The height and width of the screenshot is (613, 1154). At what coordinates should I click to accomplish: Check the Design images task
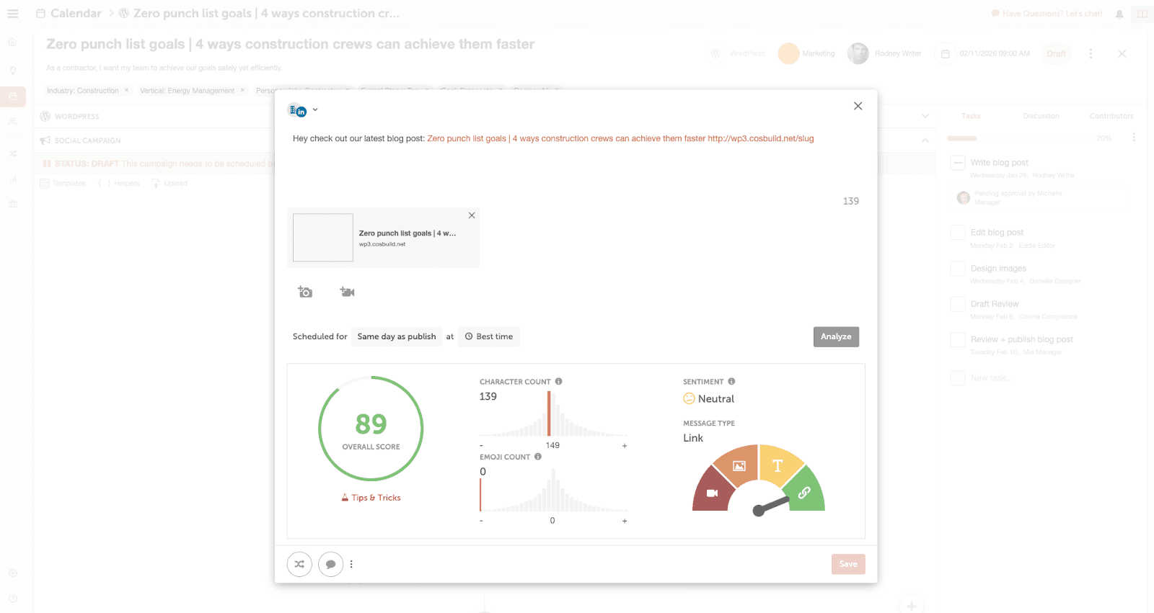coord(958,269)
